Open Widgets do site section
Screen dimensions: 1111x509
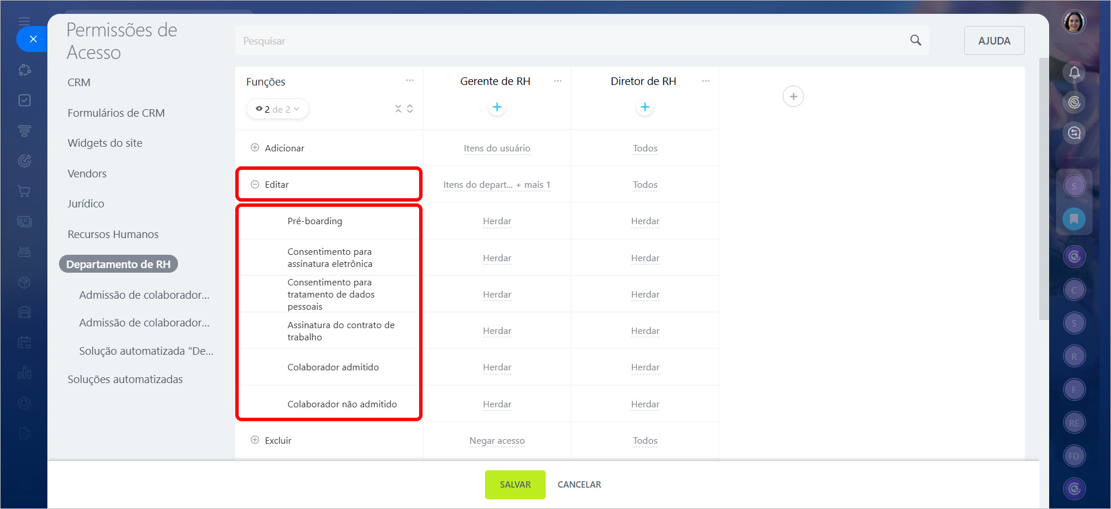coord(105,143)
